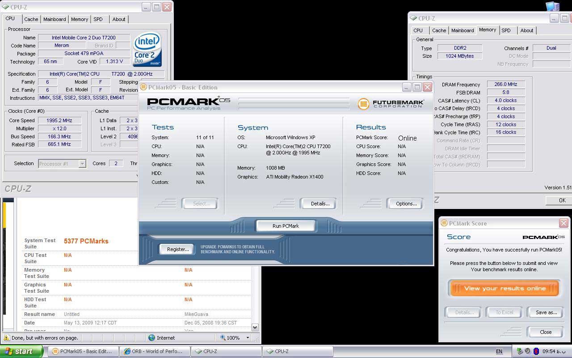
Task: Click CPU-Z taskbar button next to ORB button
Action: point(226,351)
